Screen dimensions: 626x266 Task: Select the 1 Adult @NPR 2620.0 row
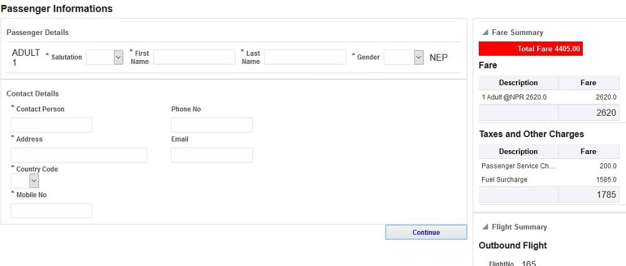(x=549, y=97)
